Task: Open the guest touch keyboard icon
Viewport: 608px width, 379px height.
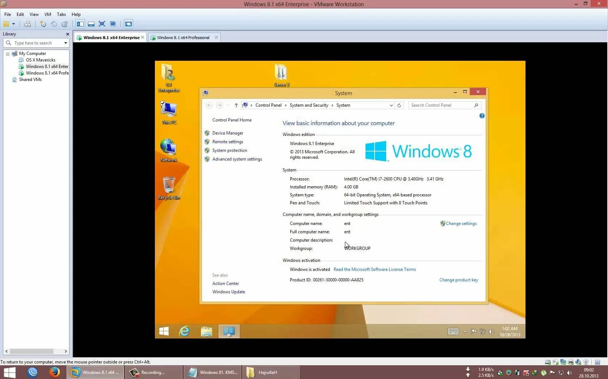Action: tap(453, 331)
